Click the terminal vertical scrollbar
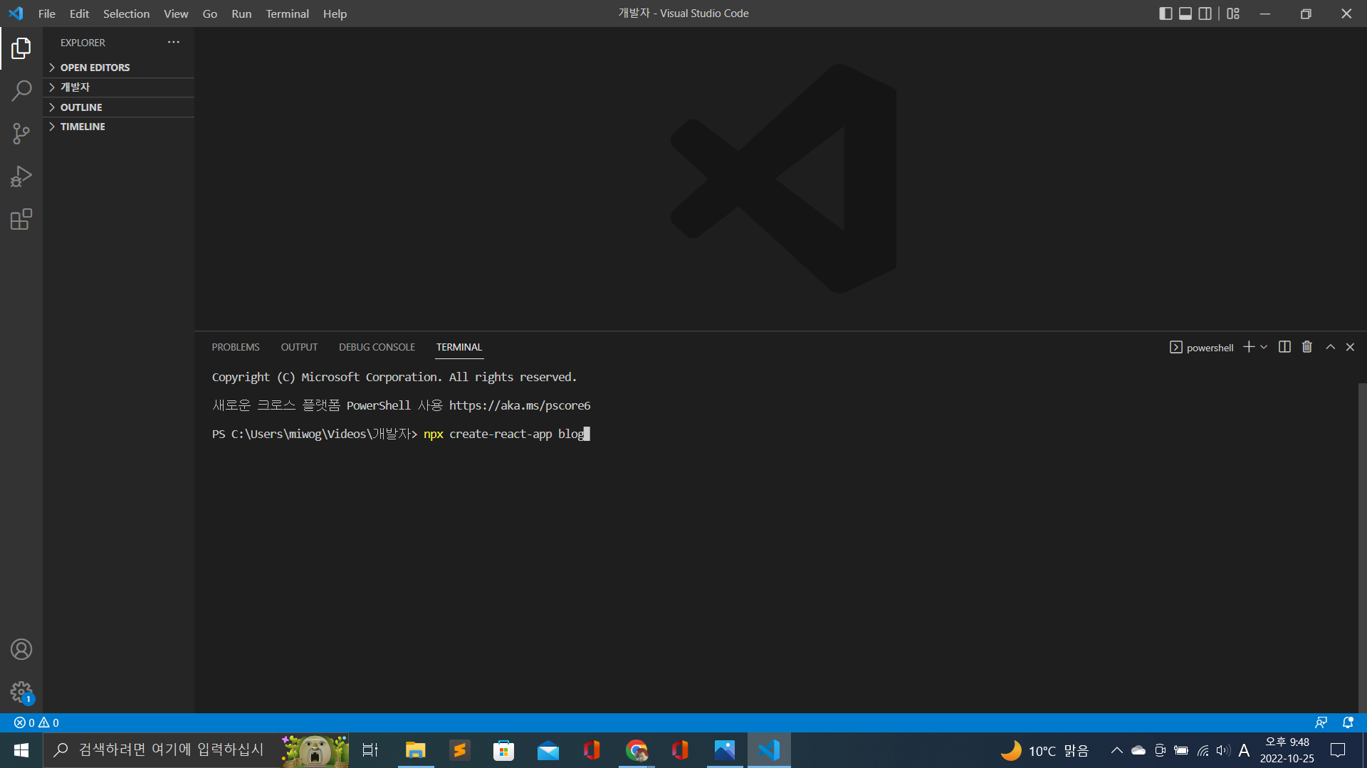 click(x=1362, y=548)
